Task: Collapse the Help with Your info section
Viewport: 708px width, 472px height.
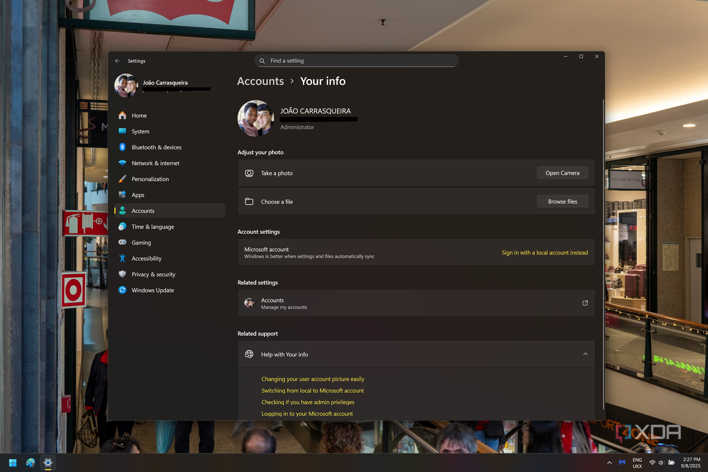Action: coord(585,354)
